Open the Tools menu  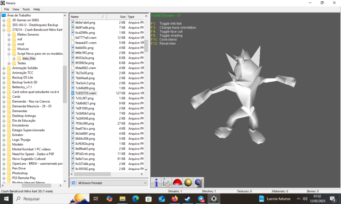[26, 9]
